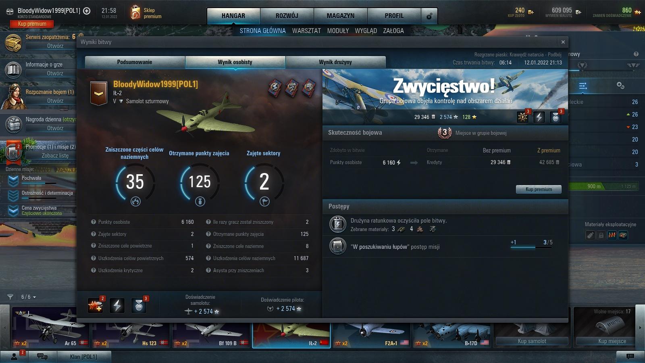The image size is (645, 363).
Task: Open the Klan [POL1] button
Action: [x=83, y=357]
